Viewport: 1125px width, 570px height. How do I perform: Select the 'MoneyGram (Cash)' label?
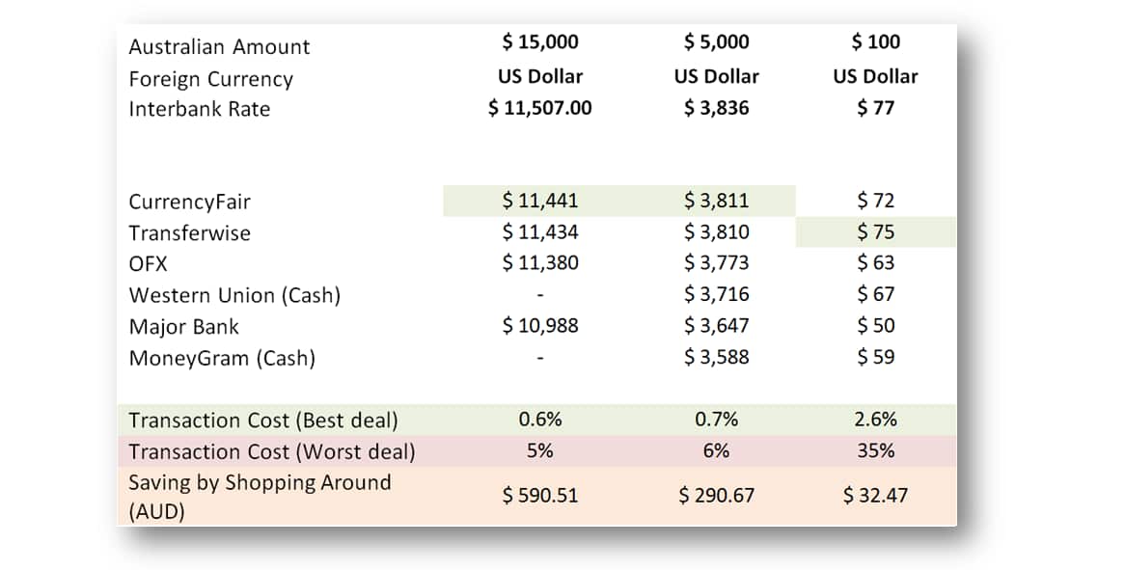[222, 359]
